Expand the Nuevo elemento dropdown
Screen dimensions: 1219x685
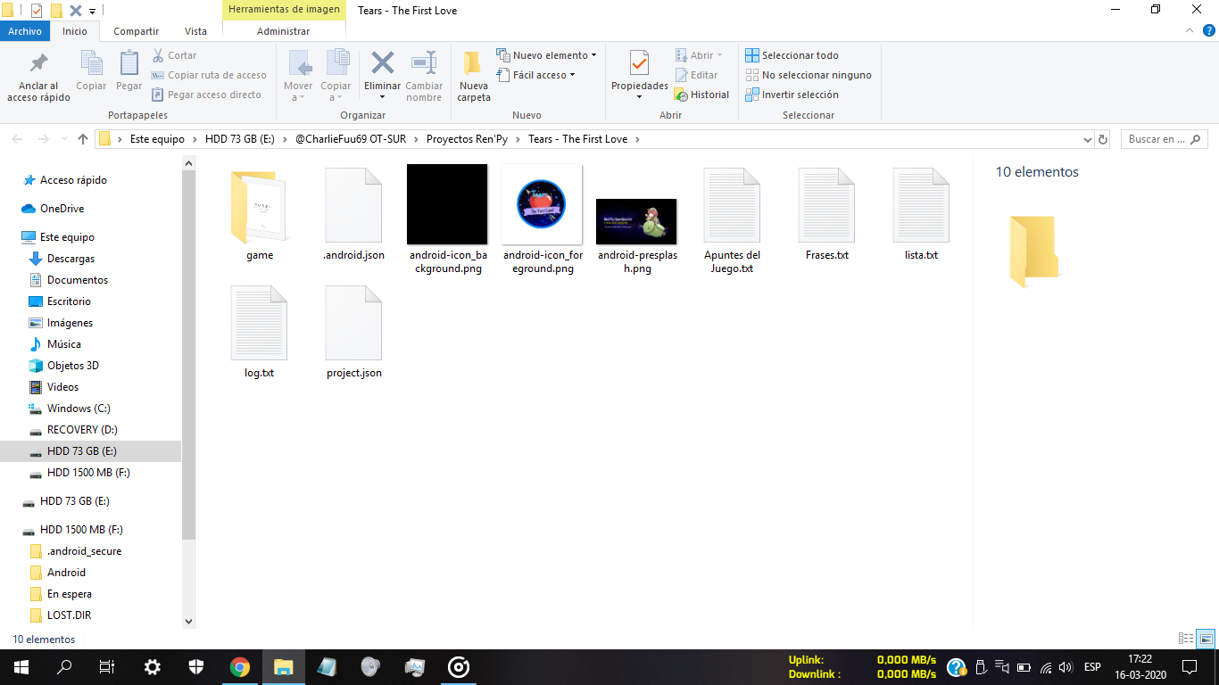point(547,55)
